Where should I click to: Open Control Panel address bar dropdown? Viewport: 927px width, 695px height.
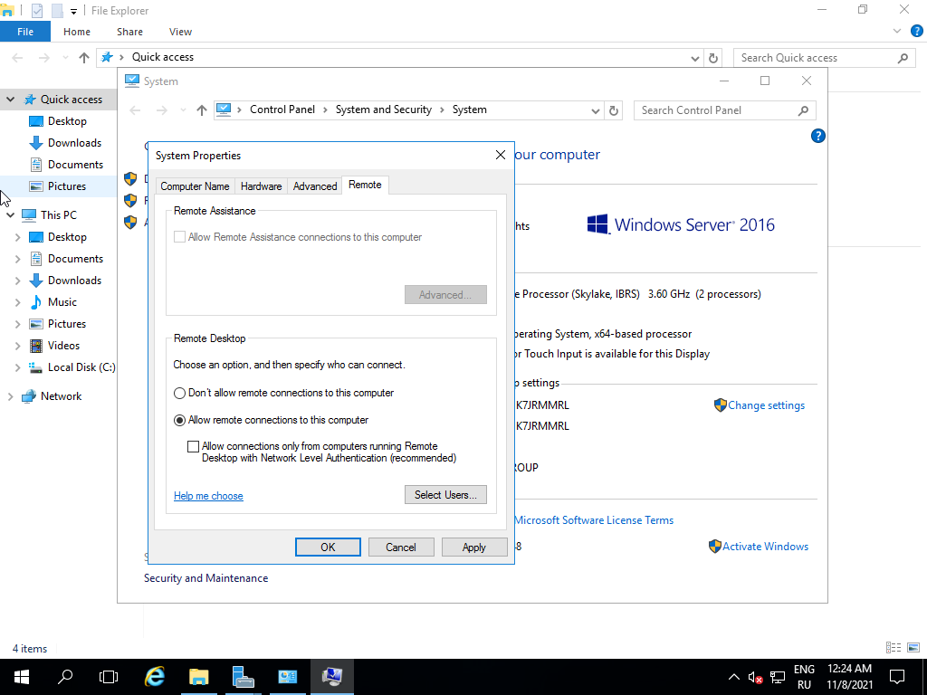click(595, 110)
